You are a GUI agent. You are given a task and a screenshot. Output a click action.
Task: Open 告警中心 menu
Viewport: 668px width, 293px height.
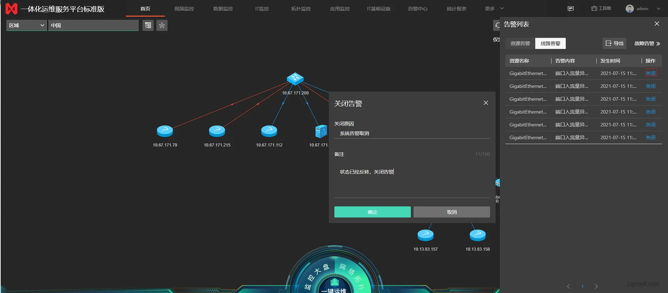(418, 9)
